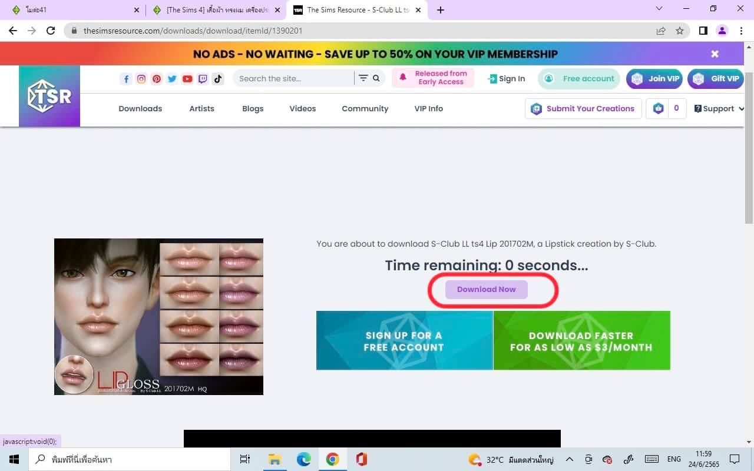Expand the Support dropdown

coord(719,108)
